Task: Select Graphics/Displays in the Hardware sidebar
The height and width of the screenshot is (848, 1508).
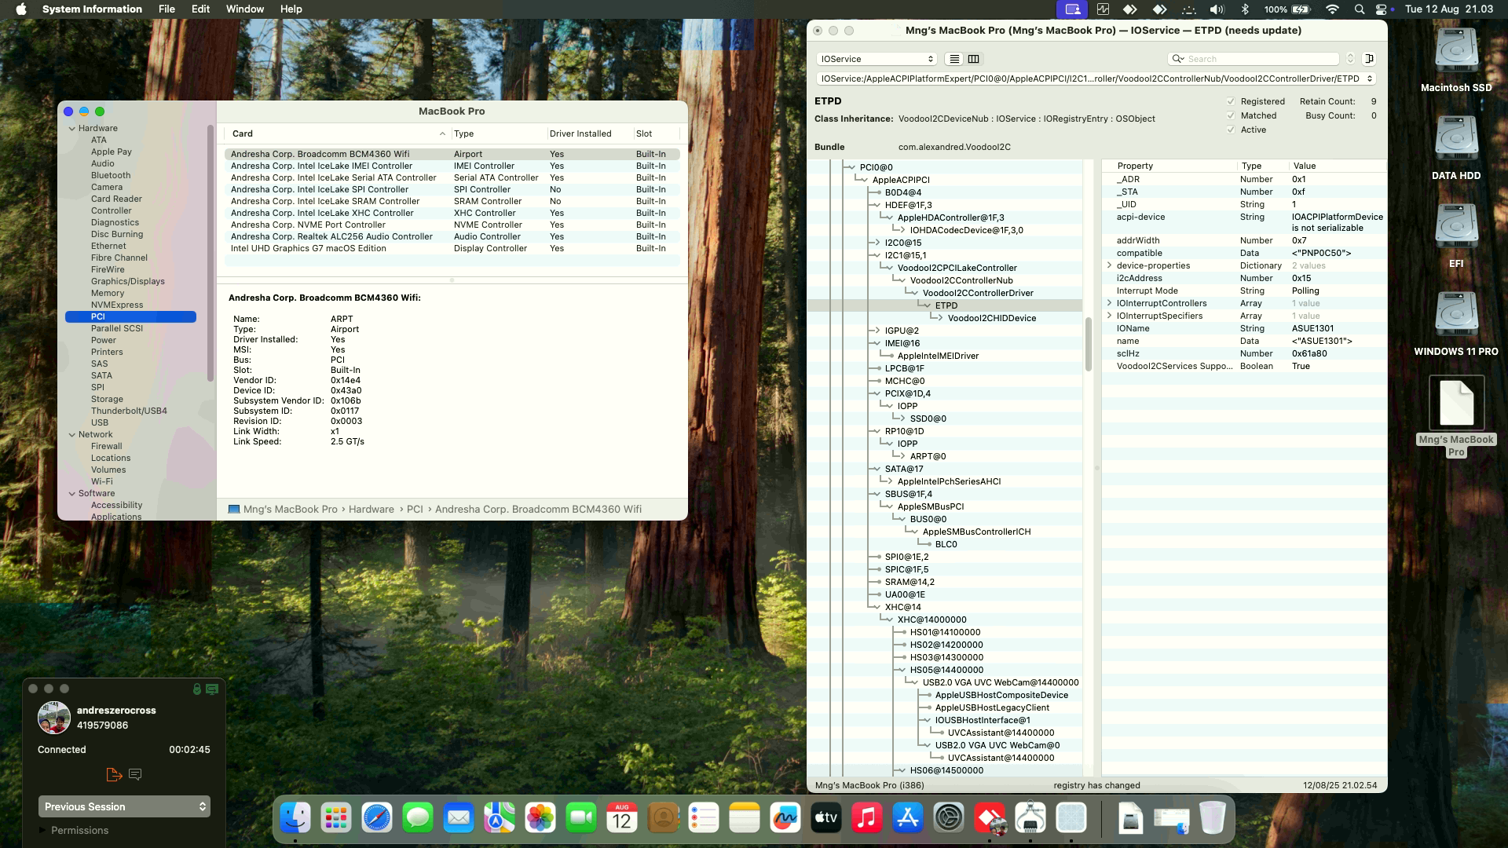Action: coord(127,281)
